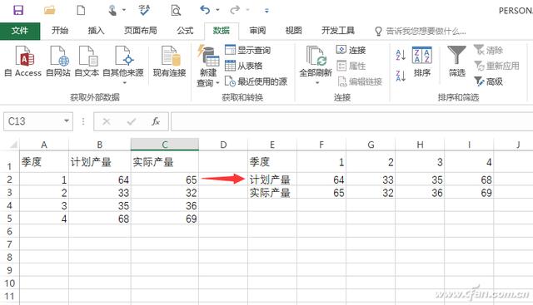Click the print preview icon

pos(176,11)
